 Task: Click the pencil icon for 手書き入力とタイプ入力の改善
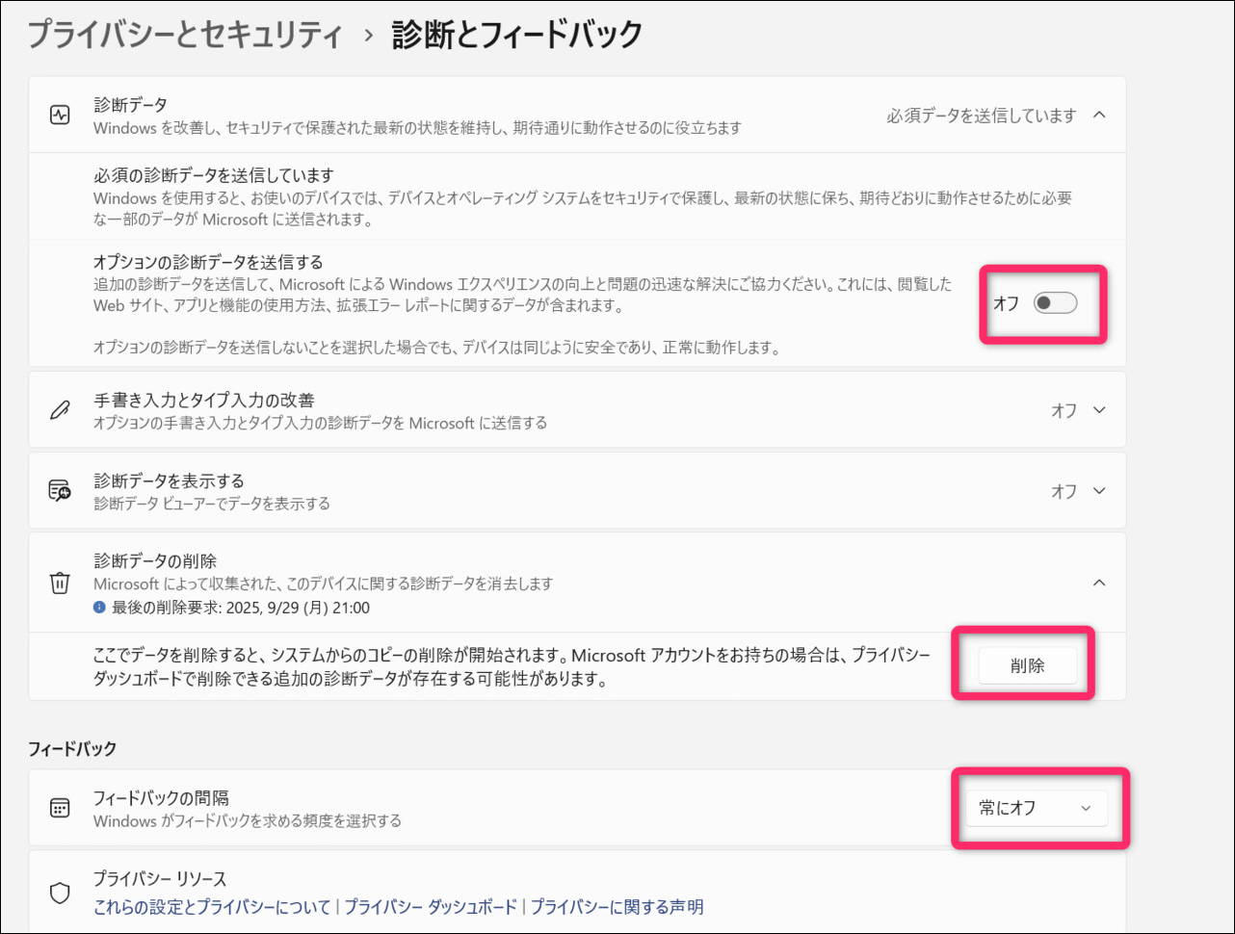coord(60,410)
